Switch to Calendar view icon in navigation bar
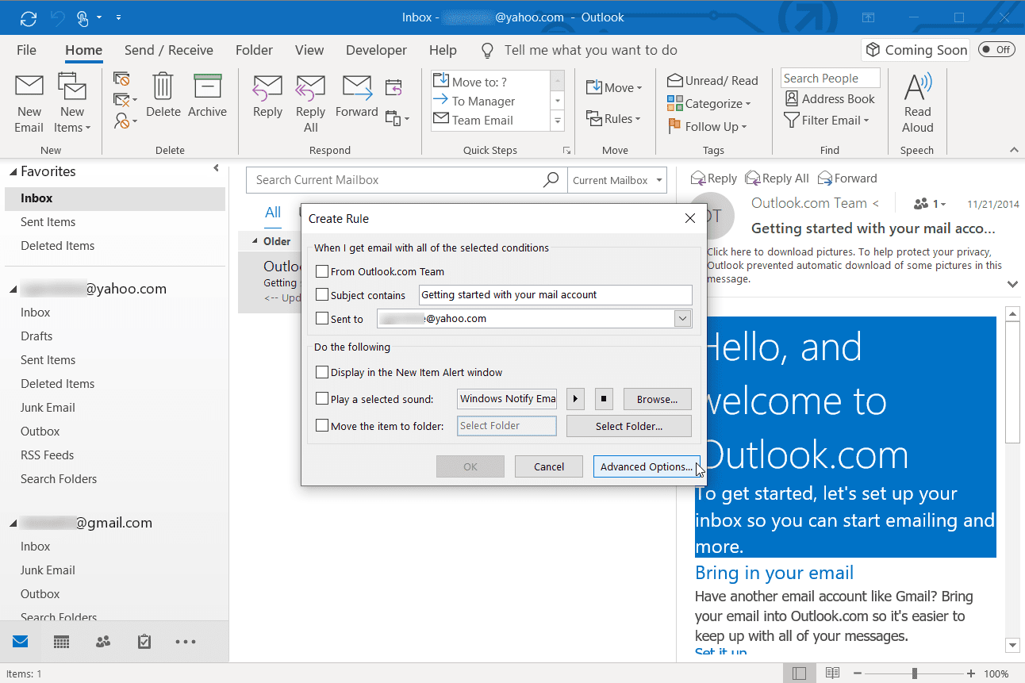Image resolution: width=1025 pixels, height=683 pixels. (61, 642)
